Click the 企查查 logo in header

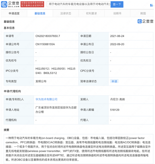10,4
